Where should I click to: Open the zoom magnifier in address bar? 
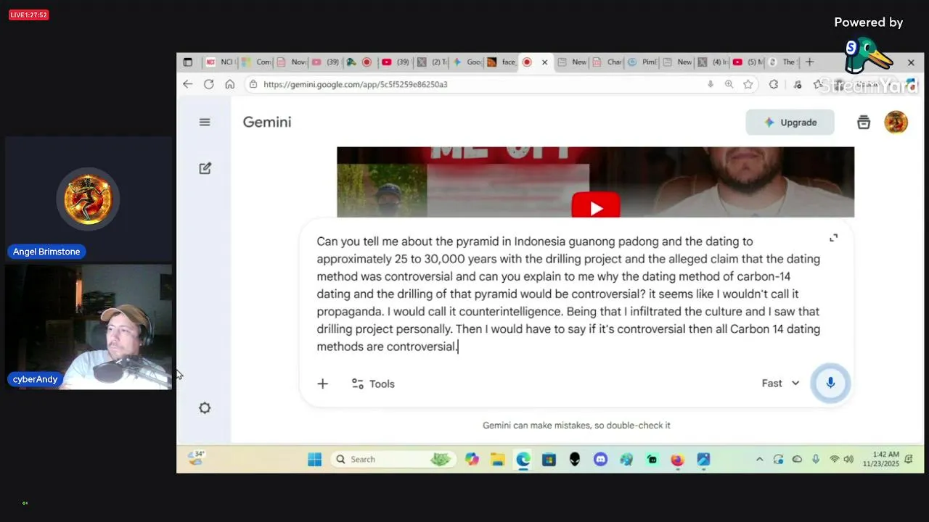pos(729,84)
